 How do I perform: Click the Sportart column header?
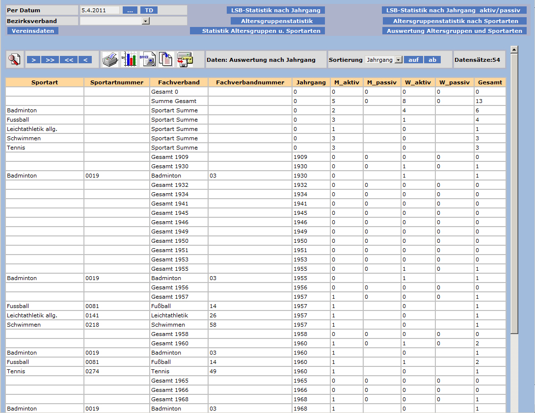(x=45, y=82)
